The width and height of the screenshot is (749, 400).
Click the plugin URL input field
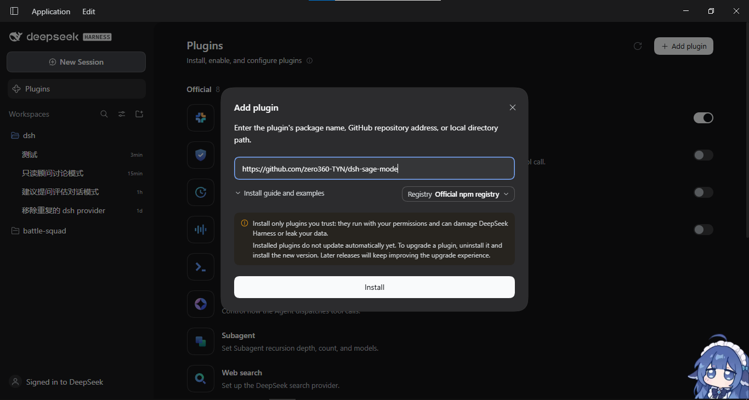374,168
